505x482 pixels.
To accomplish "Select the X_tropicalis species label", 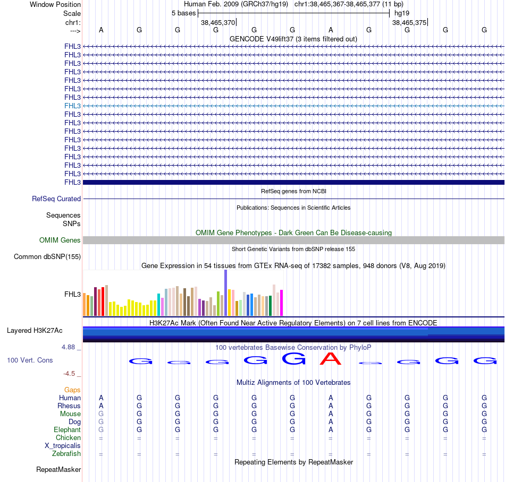I will [63, 446].
